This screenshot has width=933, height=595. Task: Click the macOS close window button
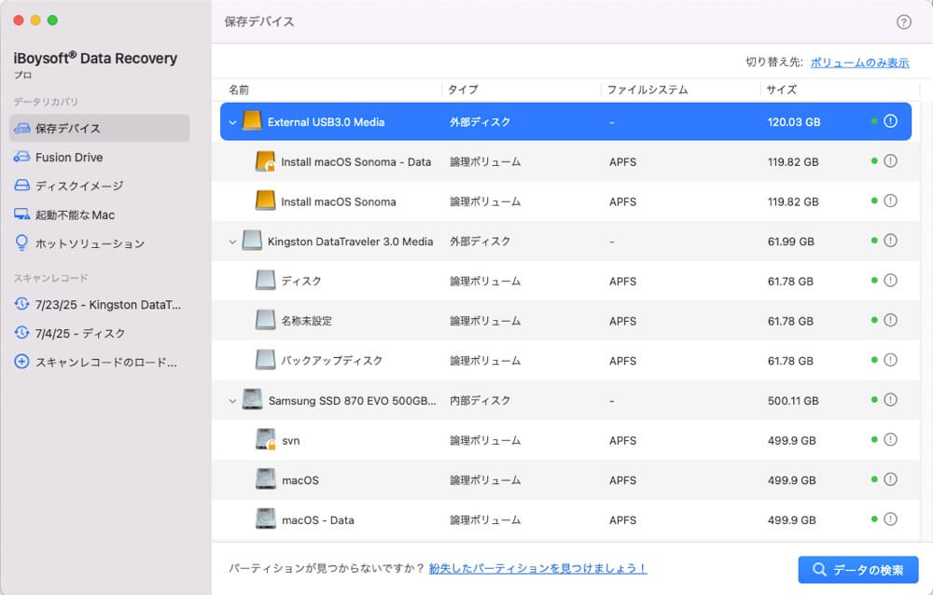(x=19, y=21)
